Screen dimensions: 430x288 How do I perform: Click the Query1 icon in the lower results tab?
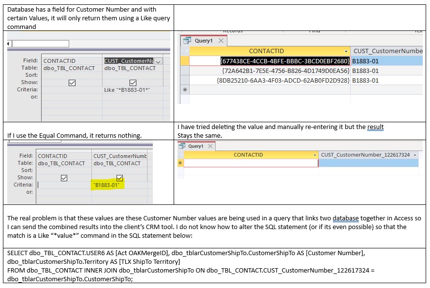pyautogui.click(x=182, y=146)
